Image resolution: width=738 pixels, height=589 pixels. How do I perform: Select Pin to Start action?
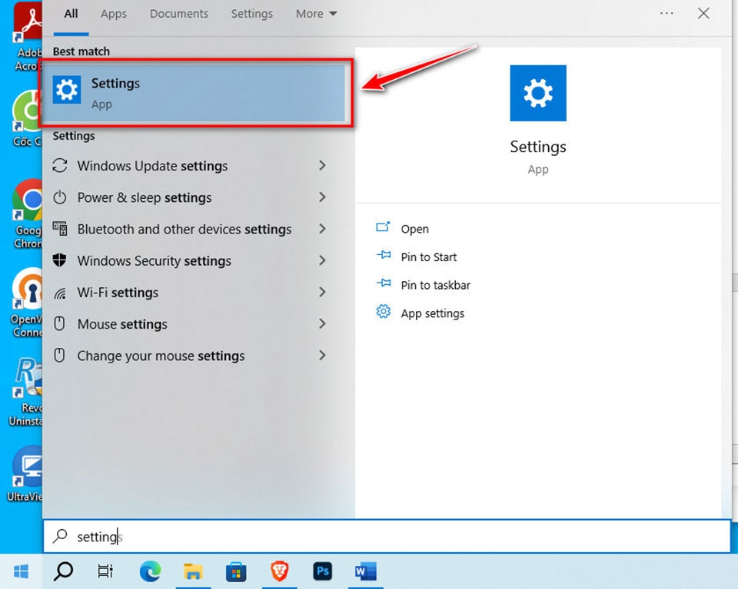429,257
